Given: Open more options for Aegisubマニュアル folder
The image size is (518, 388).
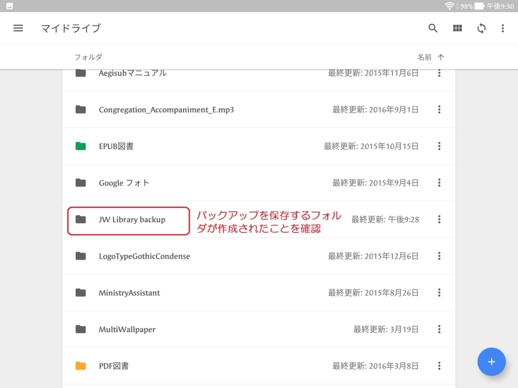Looking at the screenshot, I should pos(439,73).
